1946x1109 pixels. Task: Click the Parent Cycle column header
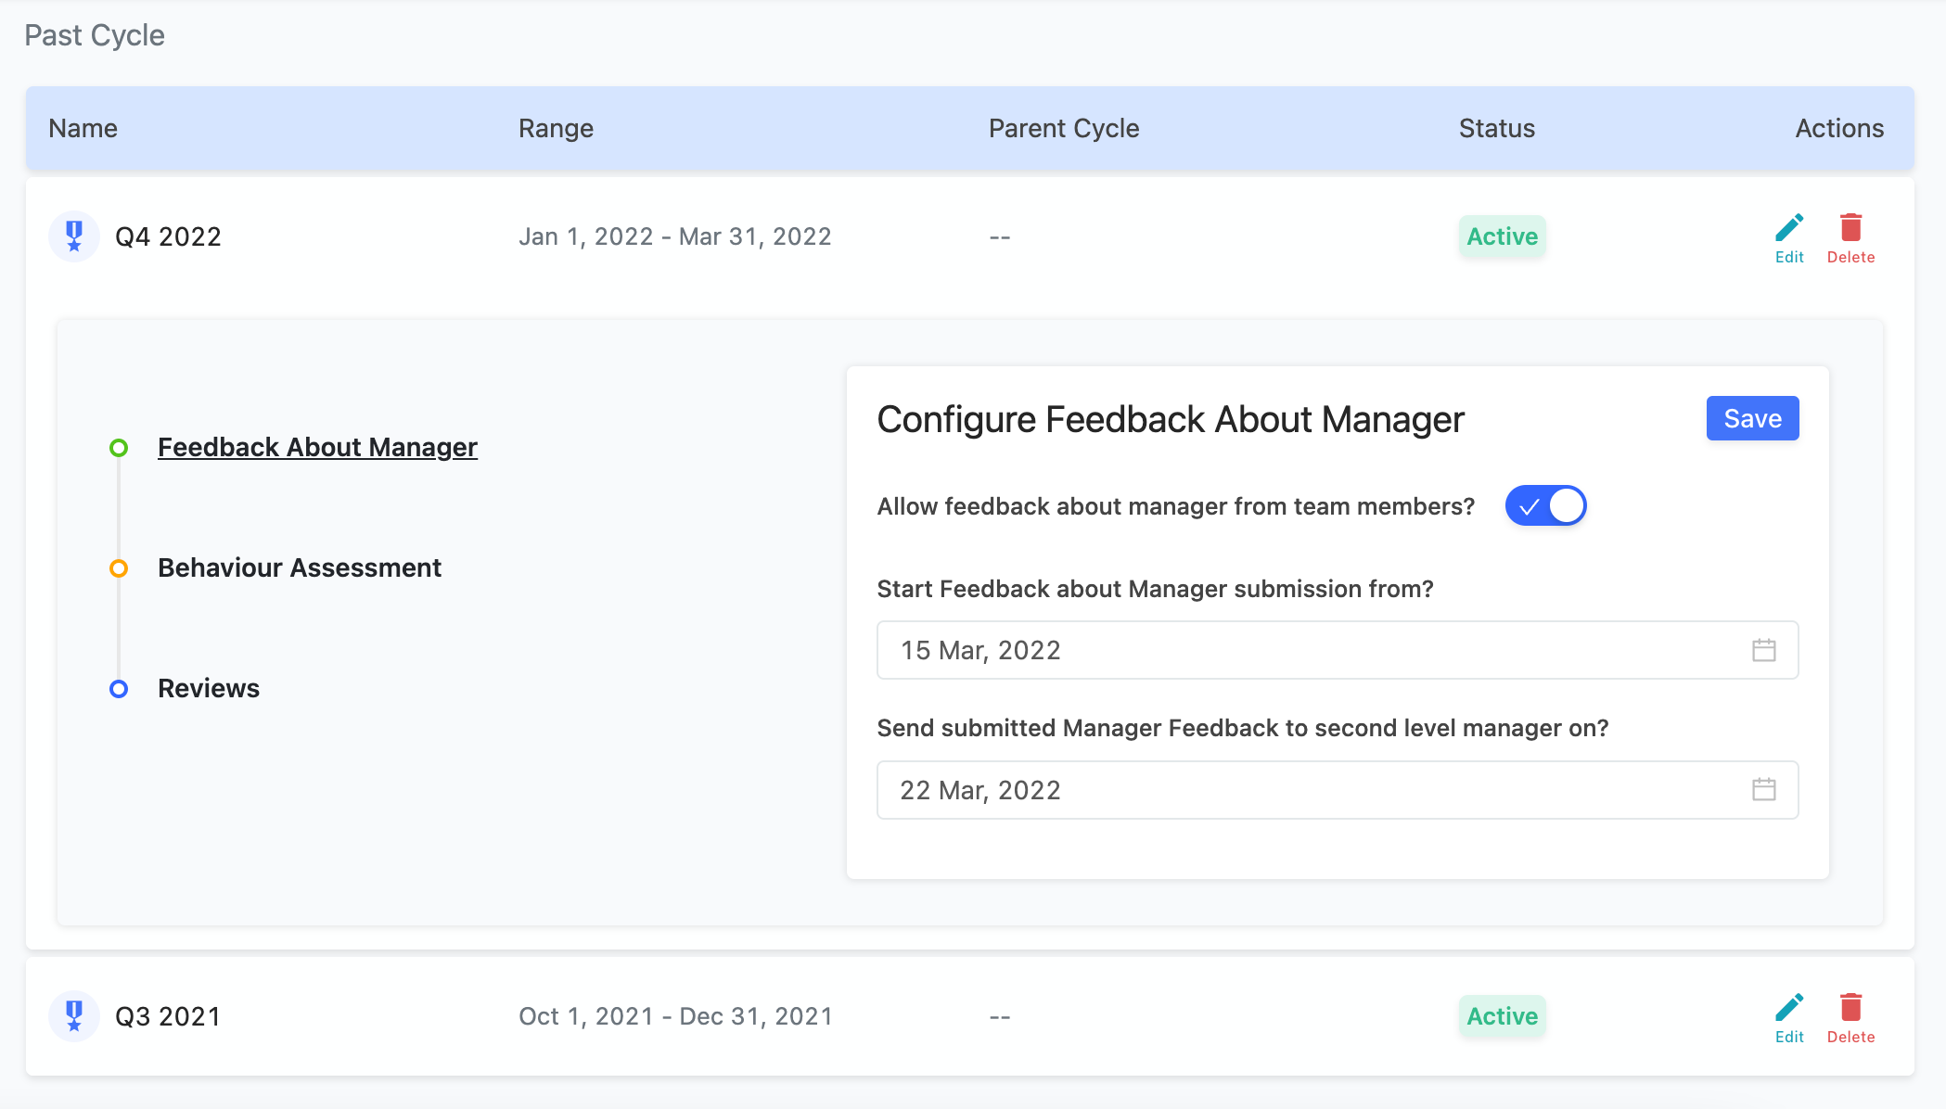1064,128
